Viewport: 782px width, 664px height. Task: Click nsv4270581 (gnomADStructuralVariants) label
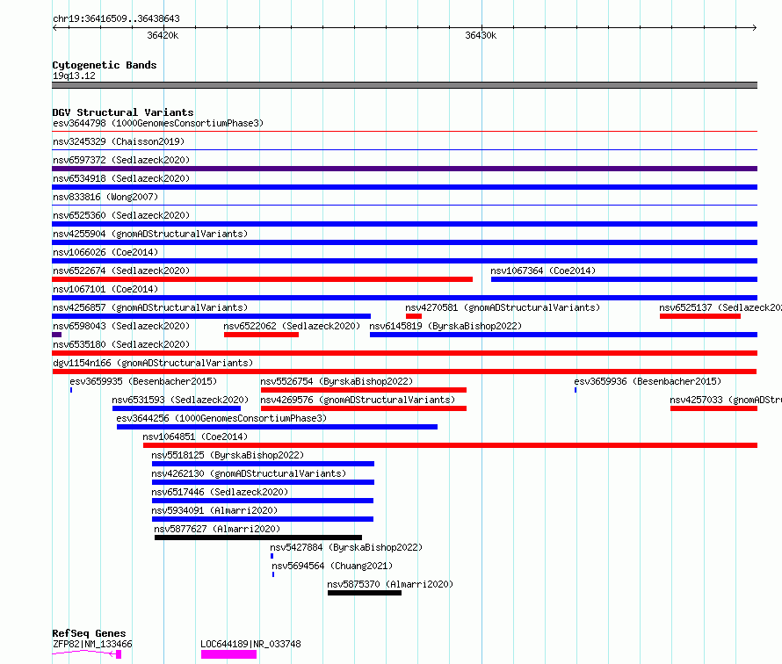pyautogui.click(x=503, y=307)
